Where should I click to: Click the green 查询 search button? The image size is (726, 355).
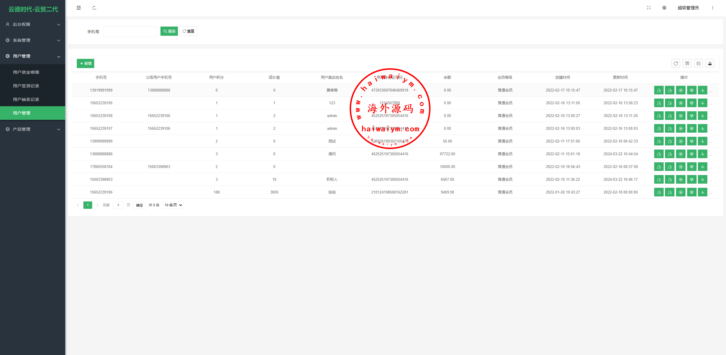tap(169, 31)
